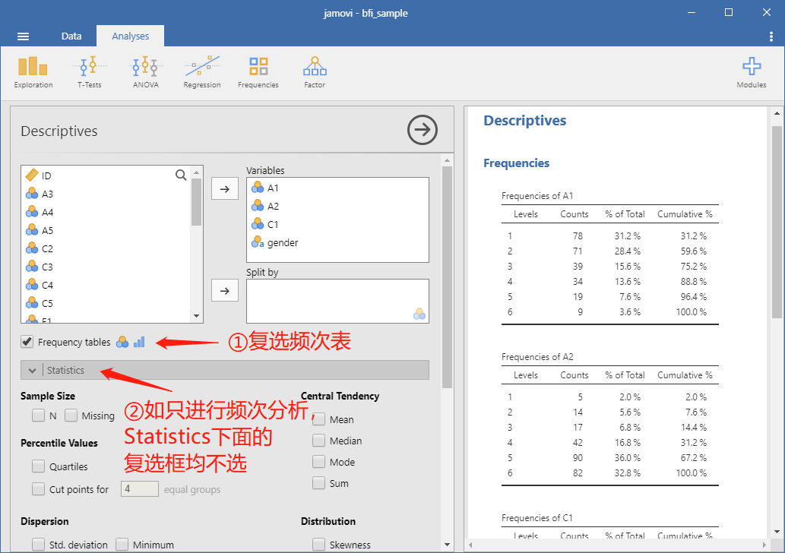Open the Factor analysis menu

[x=315, y=73]
